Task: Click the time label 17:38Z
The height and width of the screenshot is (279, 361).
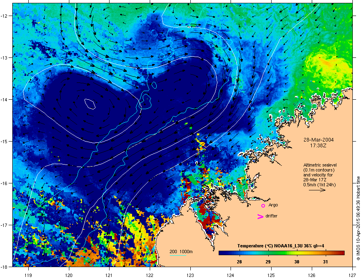Action: point(318,146)
